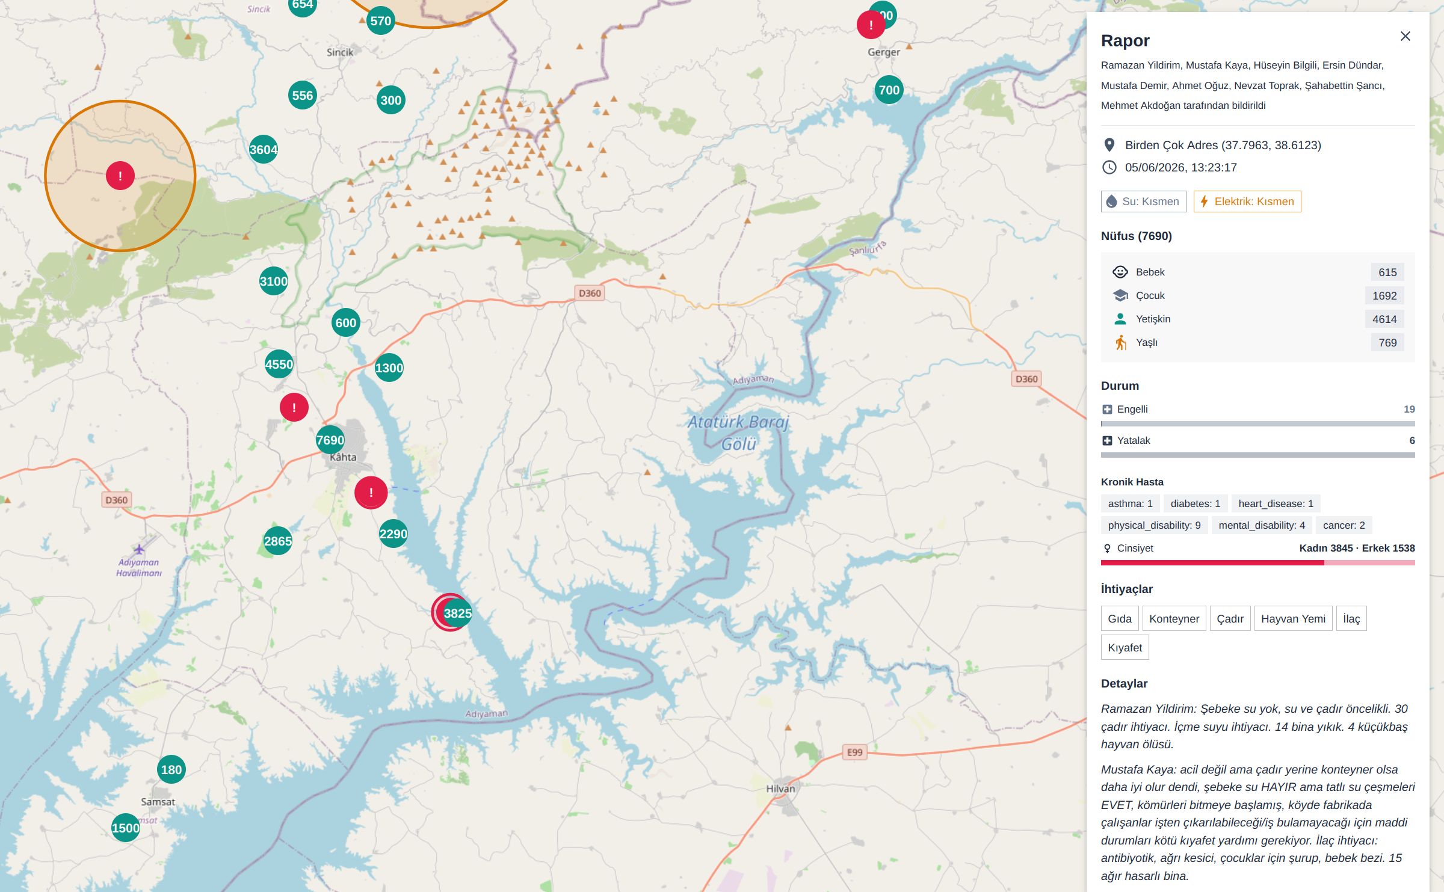This screenshot has height=892, width=1444.
Task: Open the 7690 population marker near Kâhta
Action: 330,440
